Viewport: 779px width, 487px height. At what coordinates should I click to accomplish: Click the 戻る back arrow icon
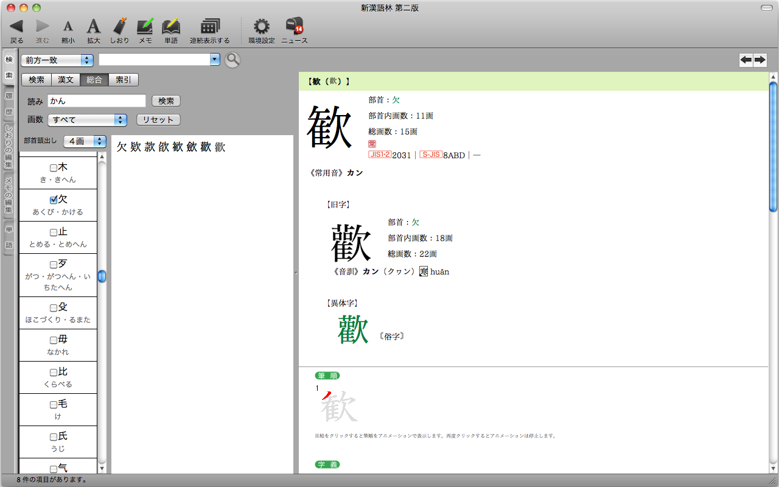click(x=16, y=26)
